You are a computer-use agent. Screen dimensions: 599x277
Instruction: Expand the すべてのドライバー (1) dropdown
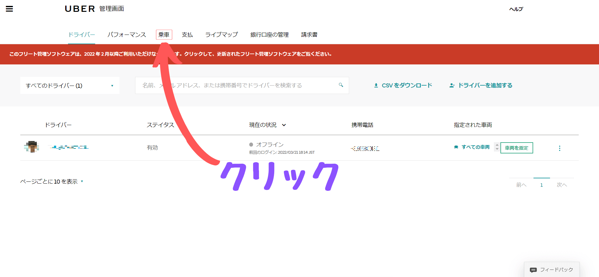(70, 86)
